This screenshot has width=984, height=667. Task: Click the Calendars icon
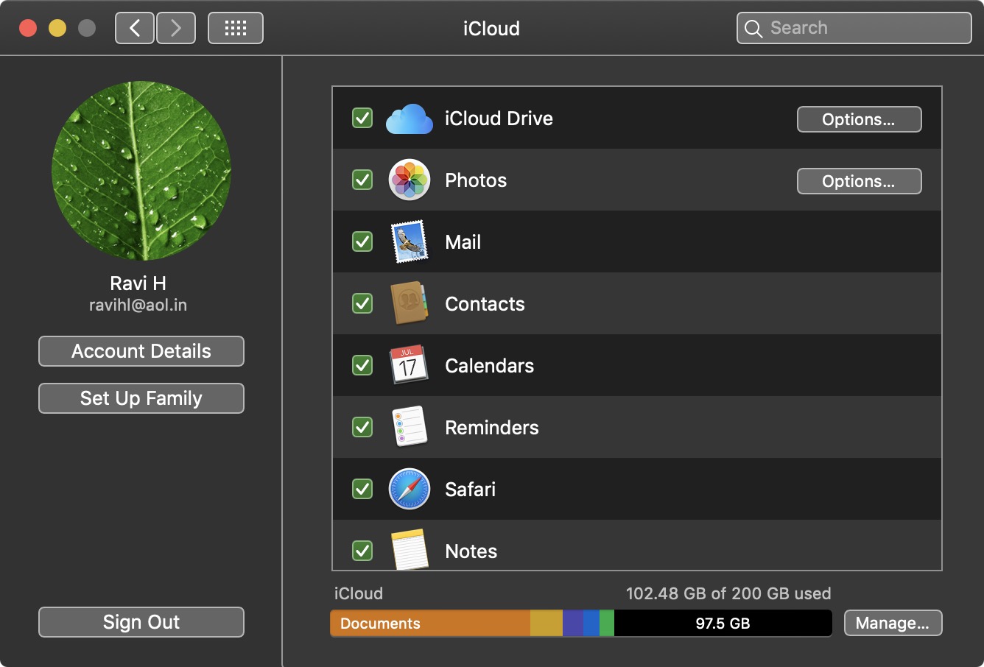point(408,365)
